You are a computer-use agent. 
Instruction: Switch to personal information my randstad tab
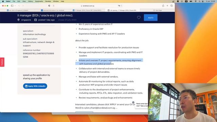pyautogui.click(x=53, y=10)
